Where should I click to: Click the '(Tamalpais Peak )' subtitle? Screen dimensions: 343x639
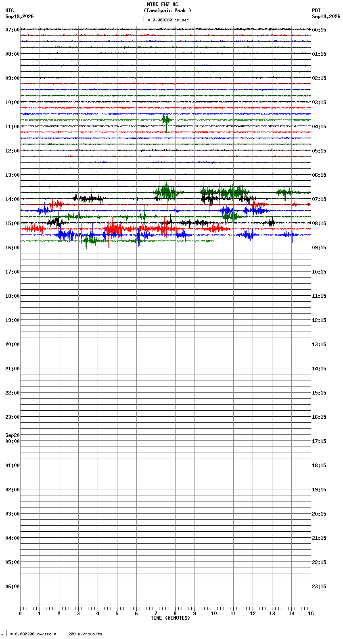[167, 10]
